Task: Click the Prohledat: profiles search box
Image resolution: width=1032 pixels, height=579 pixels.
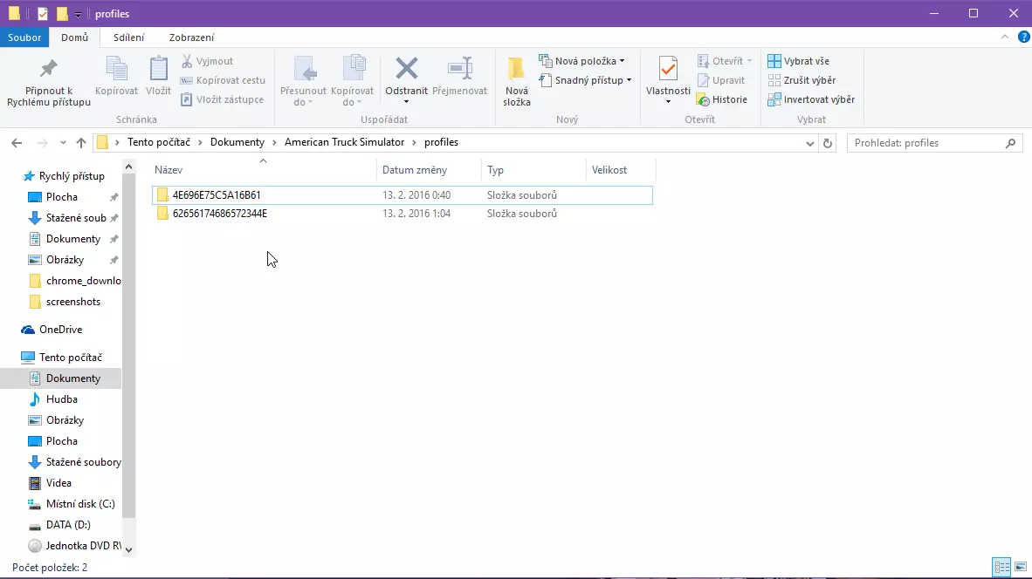Action: (925, 143)
